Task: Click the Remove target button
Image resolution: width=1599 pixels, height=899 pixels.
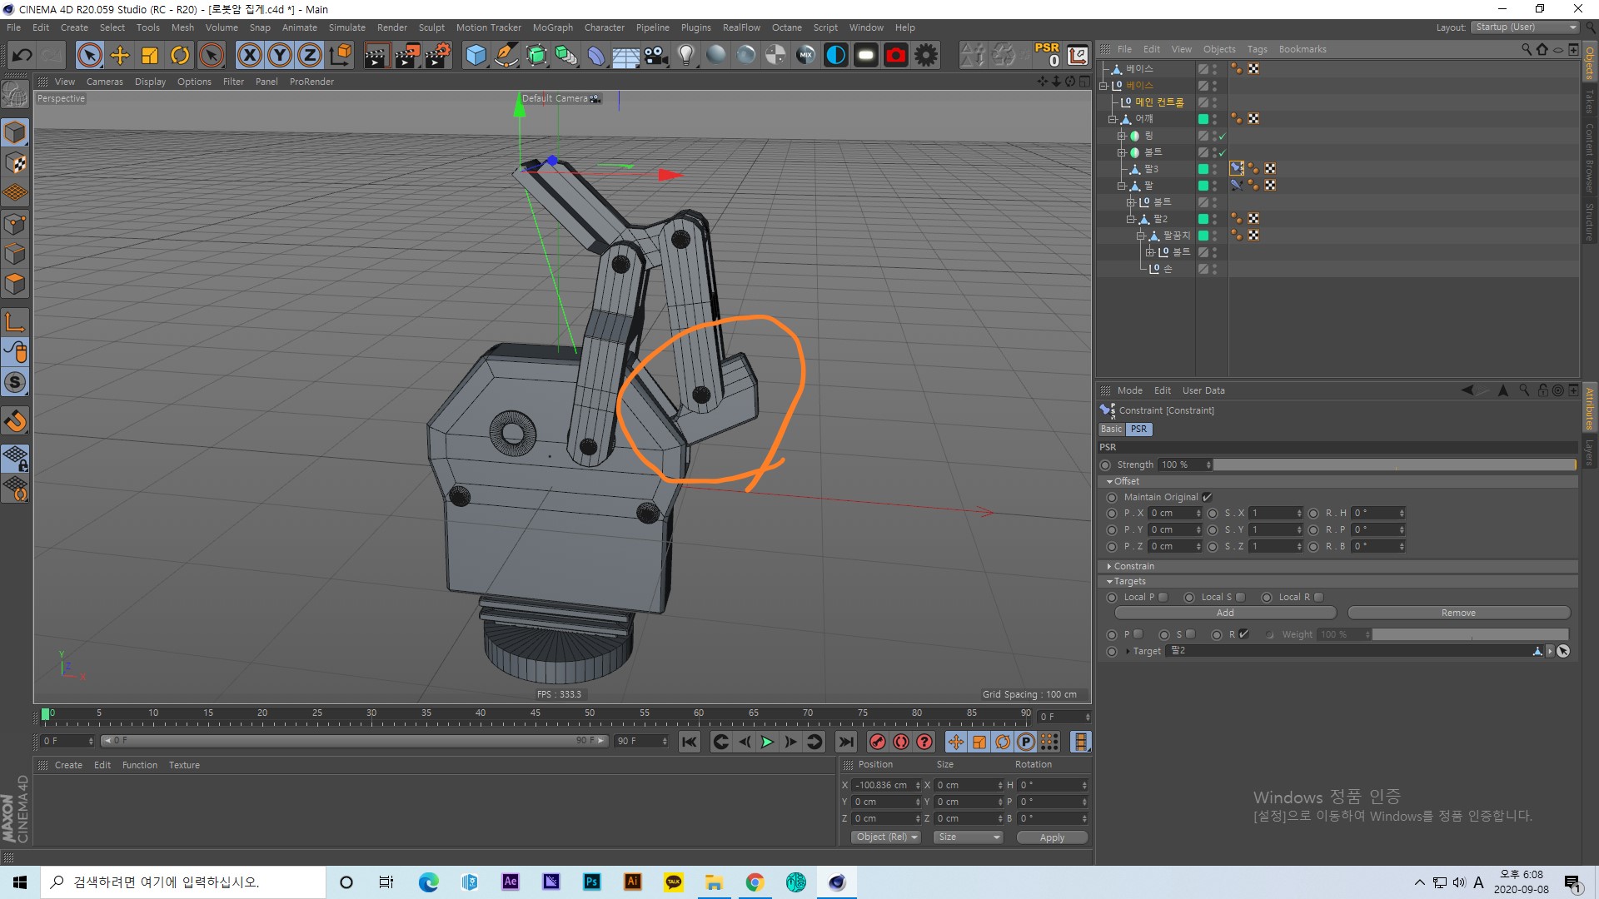Action: pos(1458,613)
